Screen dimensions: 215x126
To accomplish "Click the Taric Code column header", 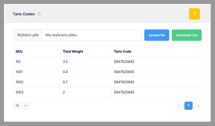I will pos(123,52).
